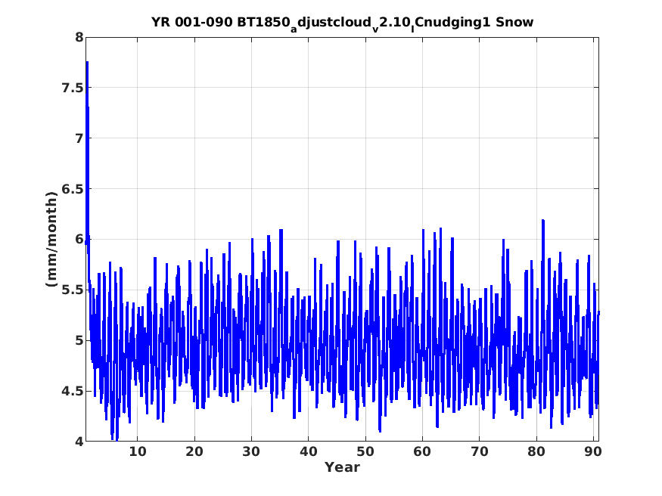Select y-axis tick label 5.5
662x496 pixels.
[x=73, y=290]
